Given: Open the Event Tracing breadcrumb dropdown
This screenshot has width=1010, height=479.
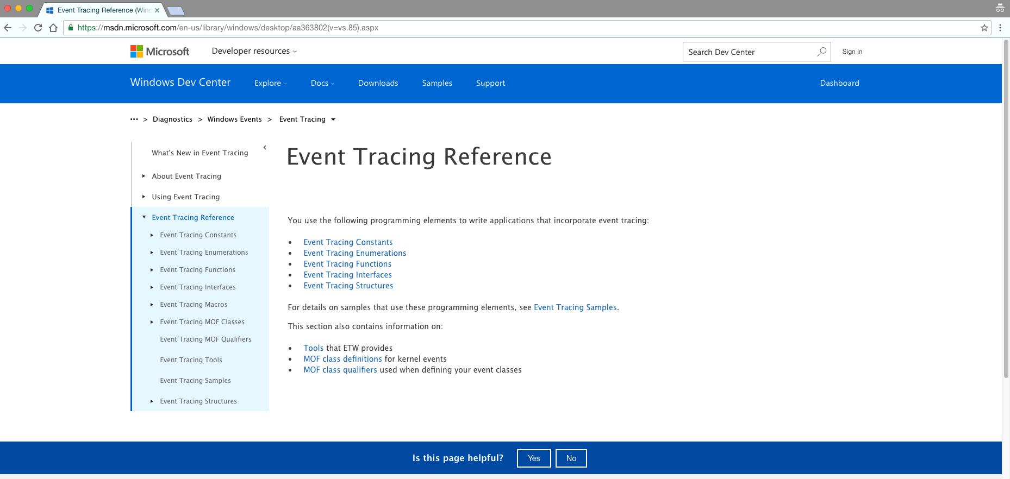Looking at the screenshot, I should pyautogui.click(x=333, y=119).
